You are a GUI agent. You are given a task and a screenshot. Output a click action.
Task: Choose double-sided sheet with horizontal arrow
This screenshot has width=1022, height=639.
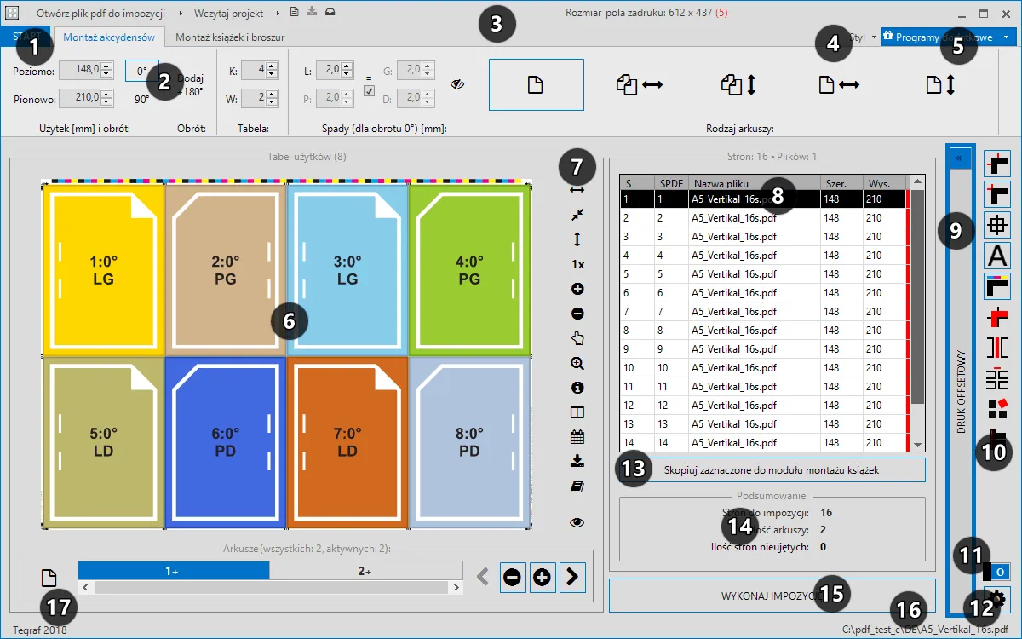pos(640,84)
